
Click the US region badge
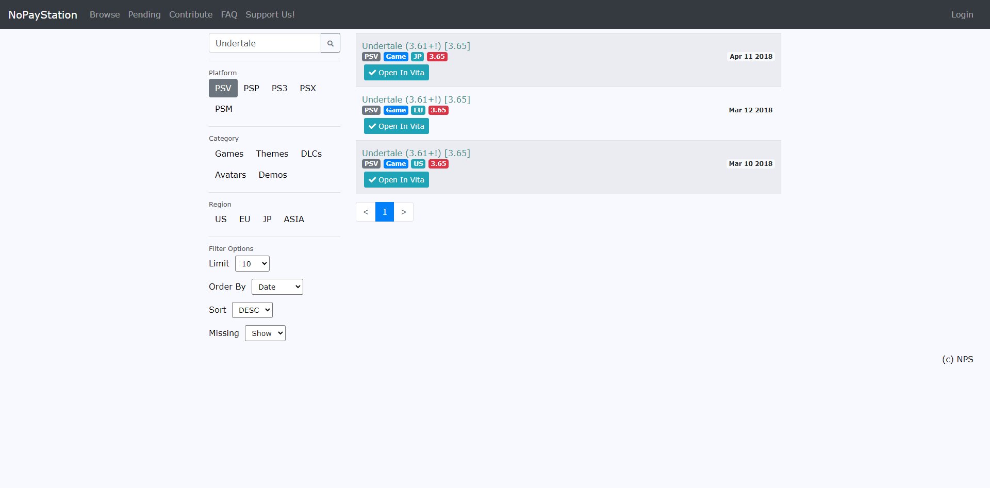418,164
